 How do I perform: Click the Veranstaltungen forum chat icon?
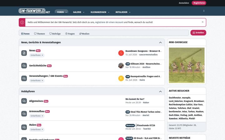coord(24,78)
